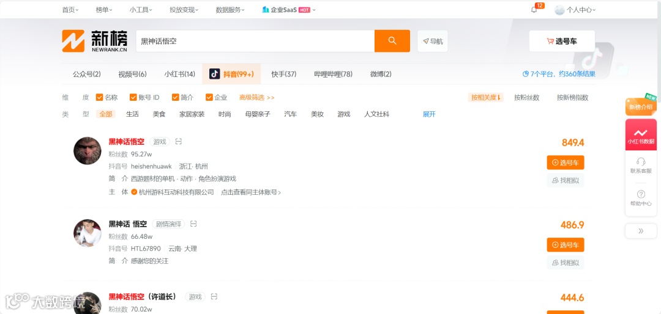Expand type list with 展开
The width and height of the screenshot is (661, 314).
[429, 114]
